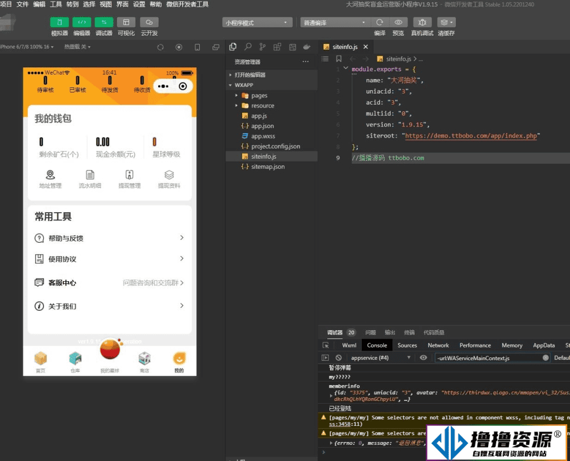Open the source control branch icon

click(x=263, y=47)
